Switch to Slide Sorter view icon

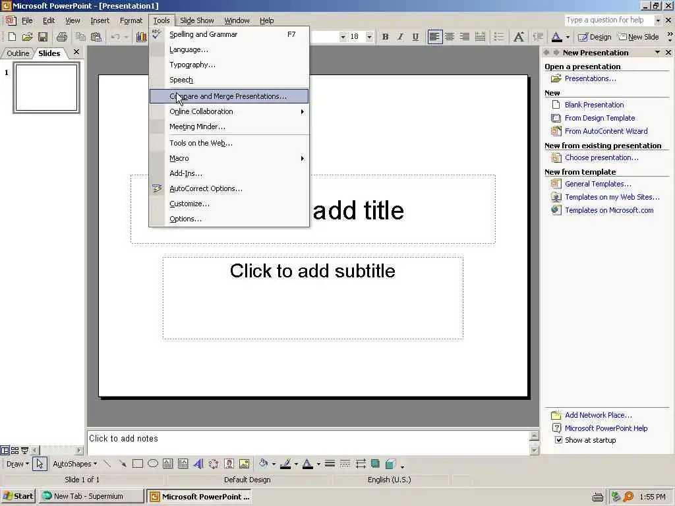tap(15, 451)
